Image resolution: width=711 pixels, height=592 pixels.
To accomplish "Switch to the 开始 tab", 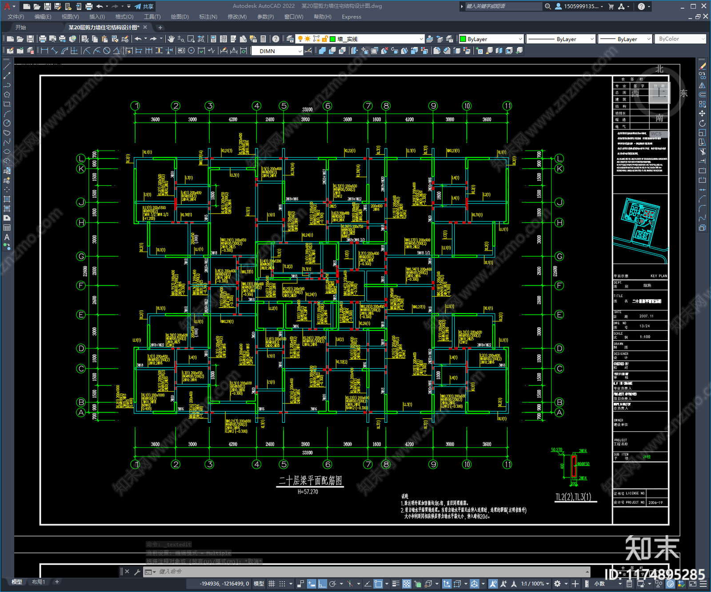I will [x=21, y=28].
